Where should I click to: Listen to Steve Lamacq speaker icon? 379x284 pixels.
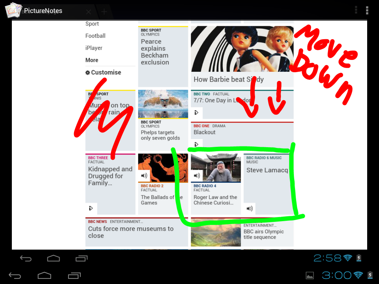click(x=250, y=209)
